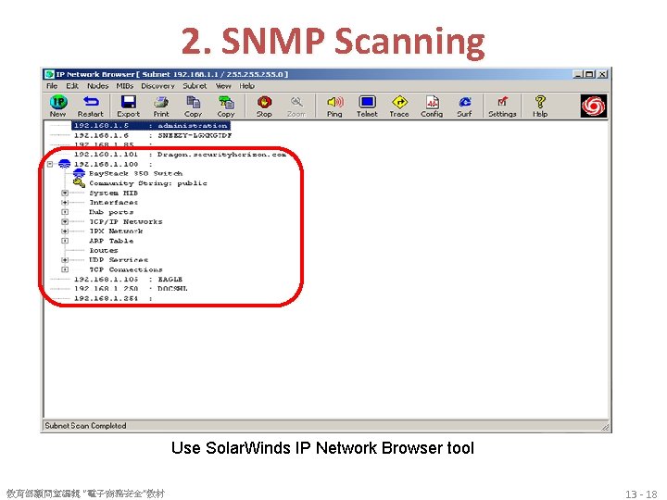
Task: Click the Trace route icon
Action: coord(399,102)
